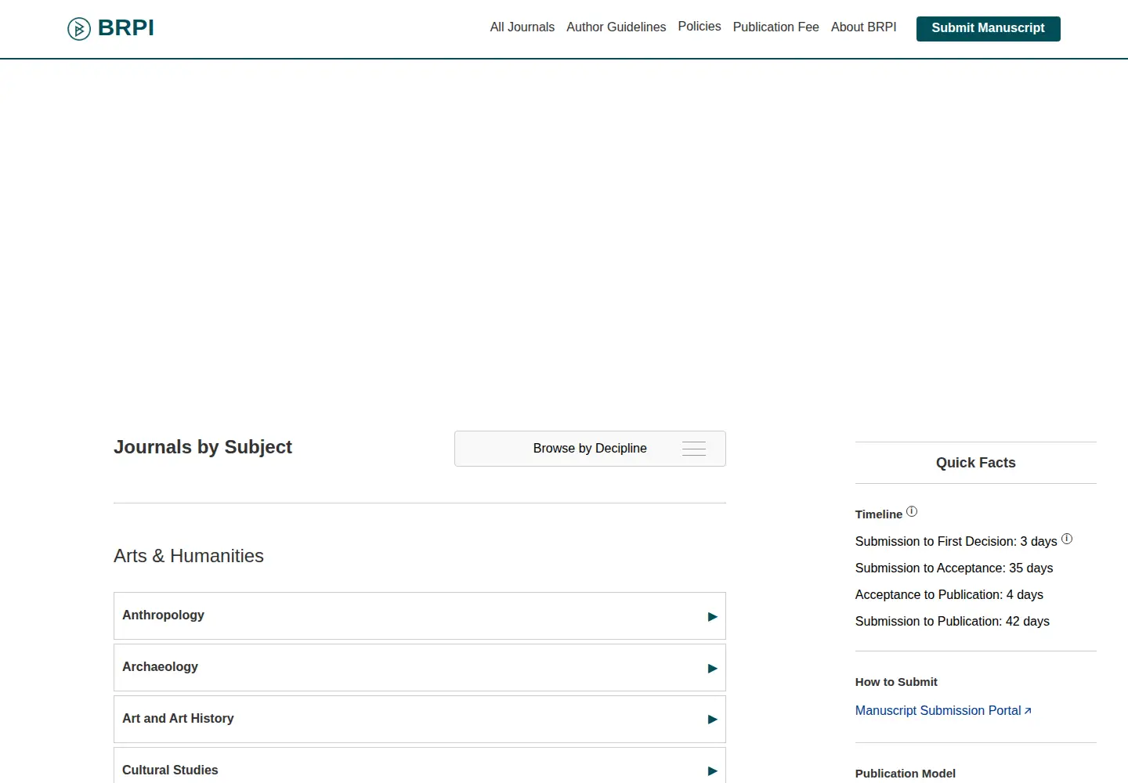Open All Journals in the navigation
1128x783 pixels.
(522, 27)
